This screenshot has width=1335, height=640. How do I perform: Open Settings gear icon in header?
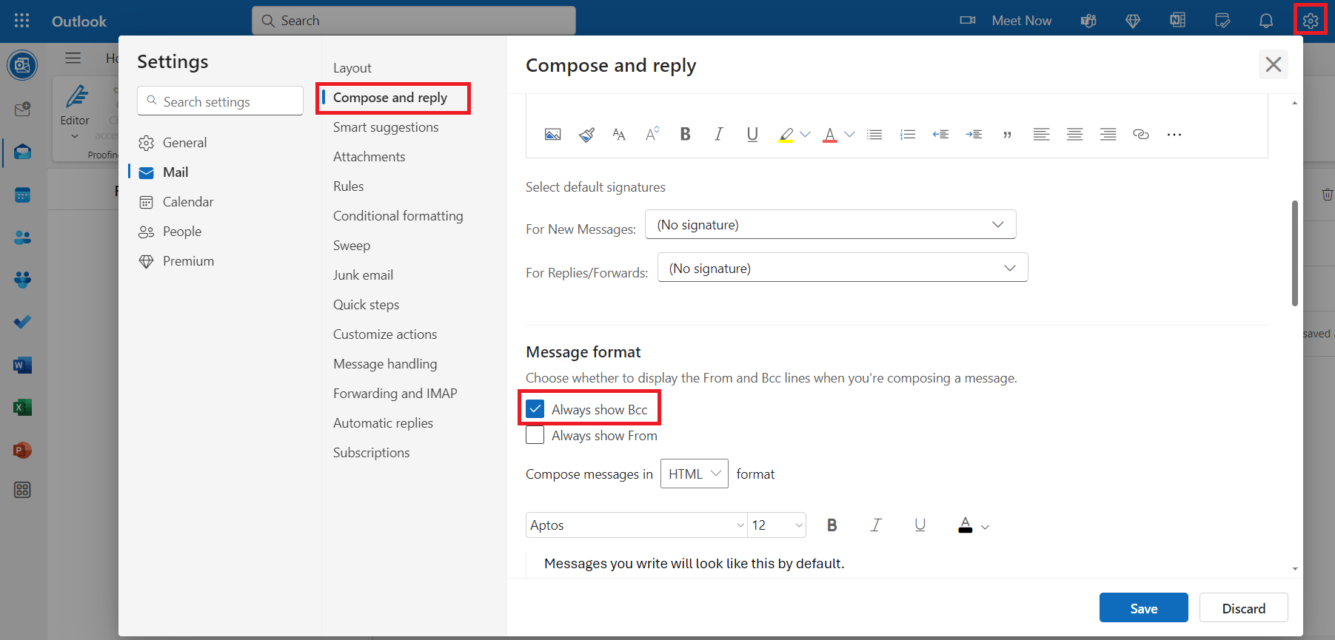pos(1311,21)
